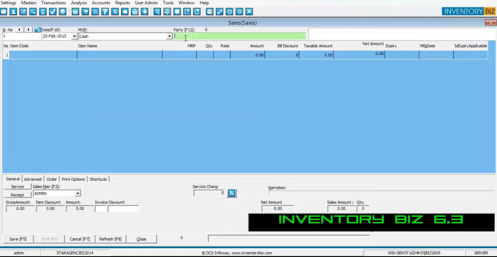
Task: Open the Tools menu
Action: (168, 3)
